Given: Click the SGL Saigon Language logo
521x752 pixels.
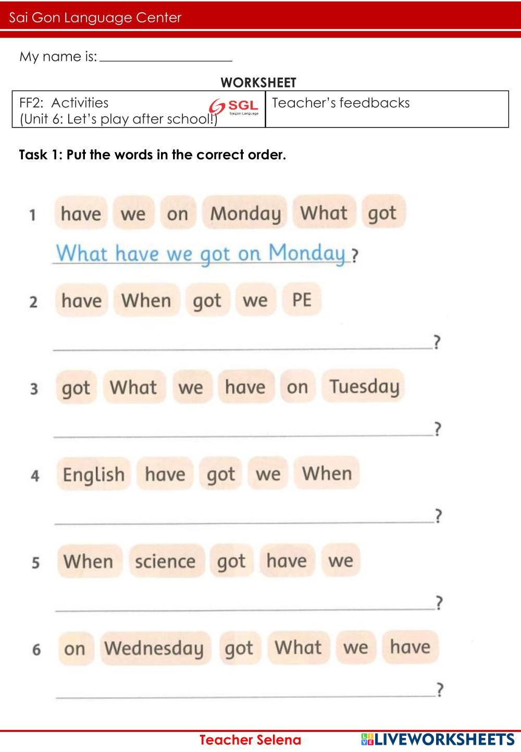Looking at the screenshot, I should click(x=234, y=108).
